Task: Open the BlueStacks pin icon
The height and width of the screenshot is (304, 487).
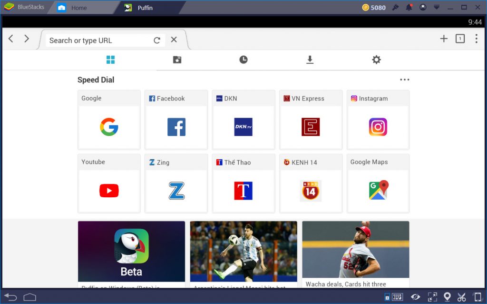Action: coord(395,8)
